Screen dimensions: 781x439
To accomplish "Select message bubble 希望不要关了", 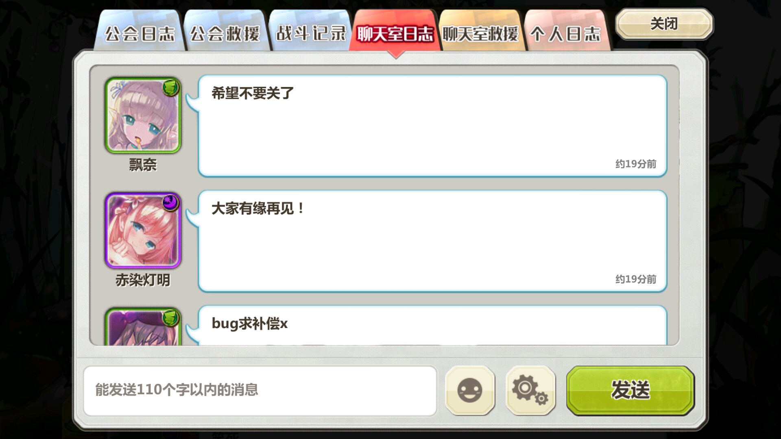I will point(432,126).
